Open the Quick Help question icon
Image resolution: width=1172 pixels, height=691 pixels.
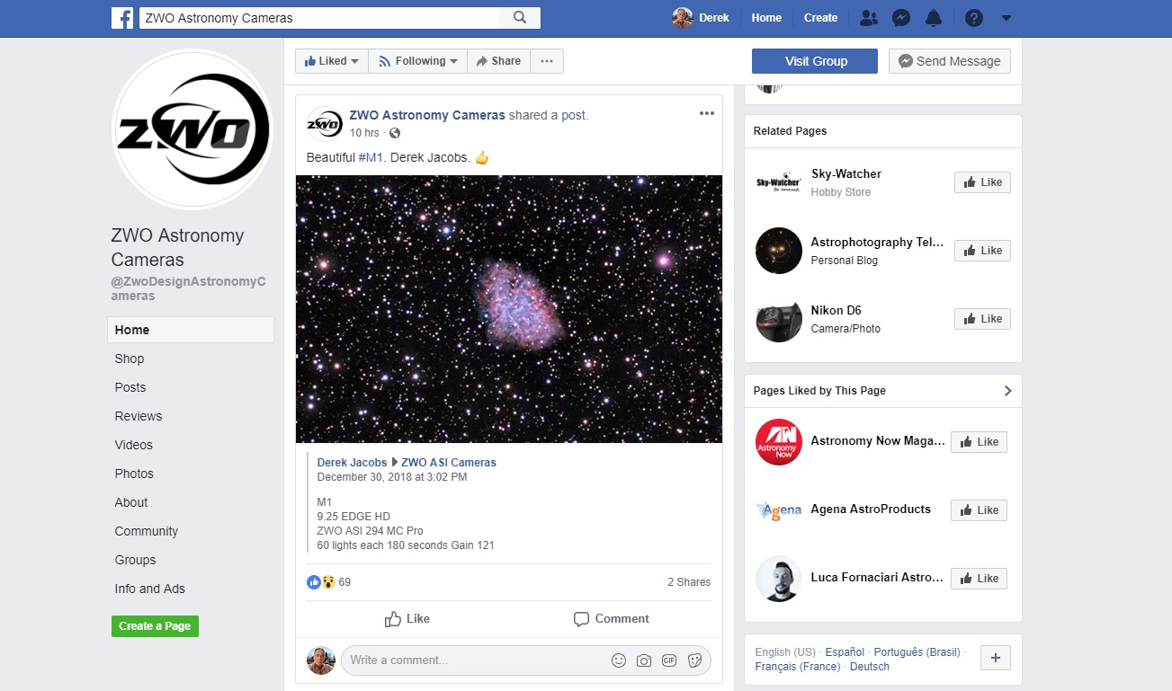(973, 18)
